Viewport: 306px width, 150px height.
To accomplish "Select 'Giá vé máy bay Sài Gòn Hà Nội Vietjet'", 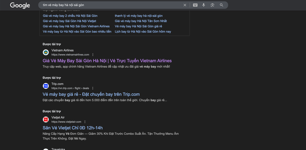I will point(69,21).
